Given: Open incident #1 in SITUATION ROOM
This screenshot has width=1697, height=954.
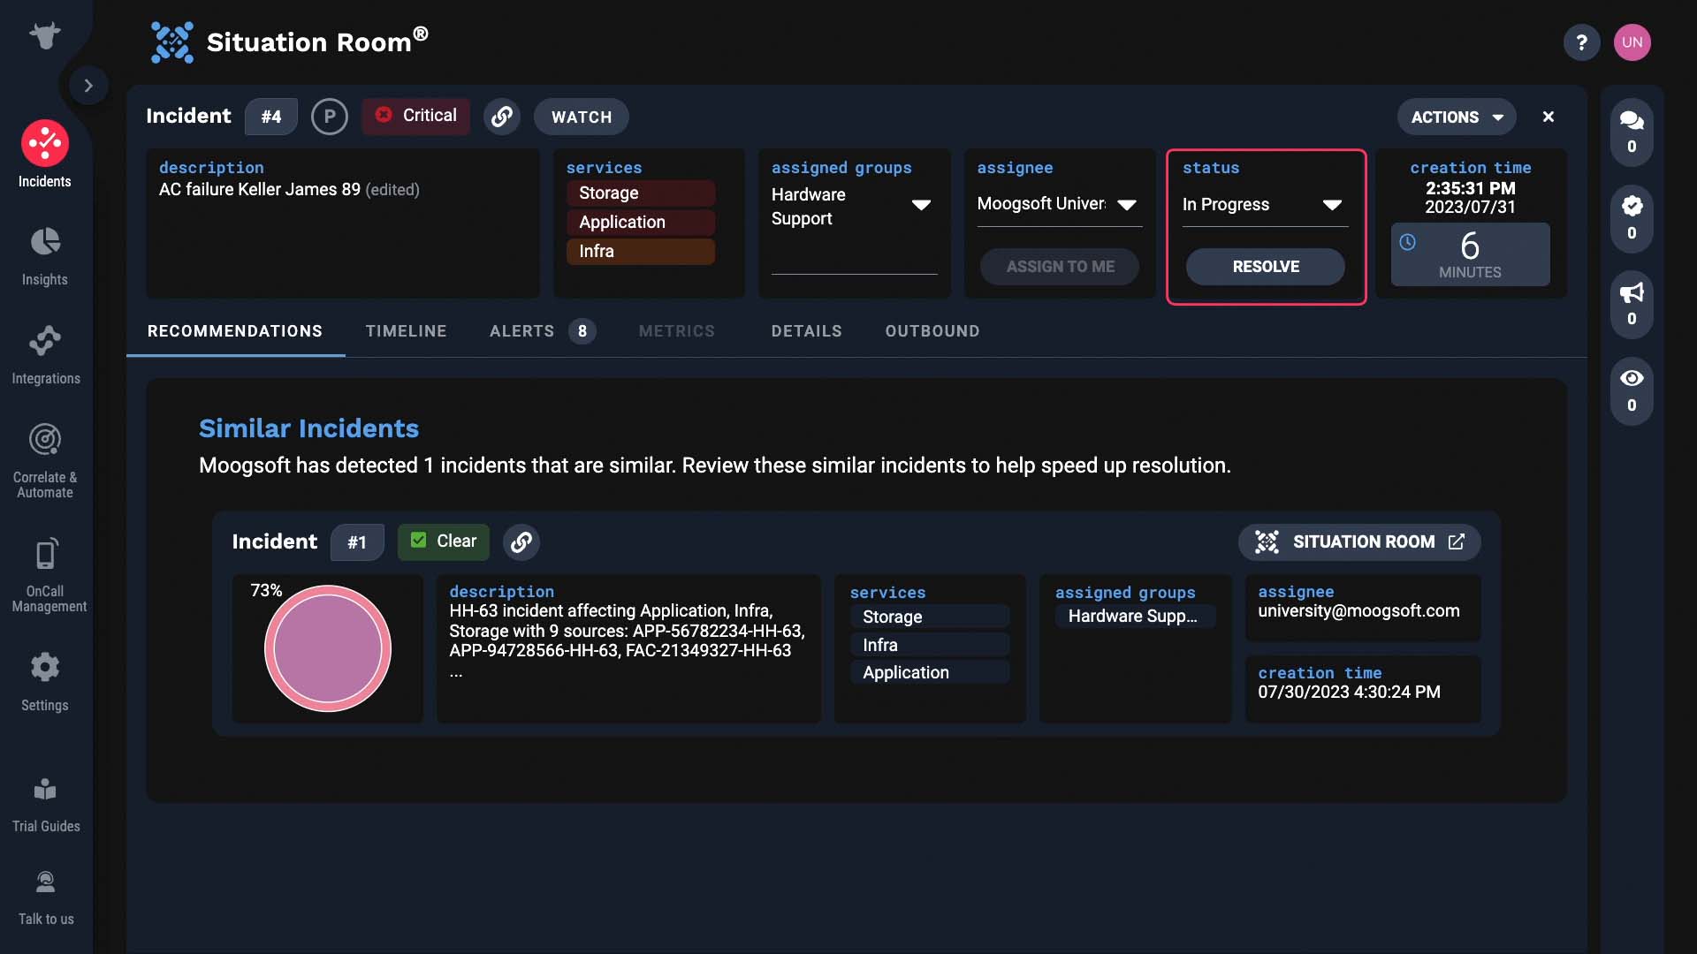Looking at the screenshot, I should [1359, 542].
